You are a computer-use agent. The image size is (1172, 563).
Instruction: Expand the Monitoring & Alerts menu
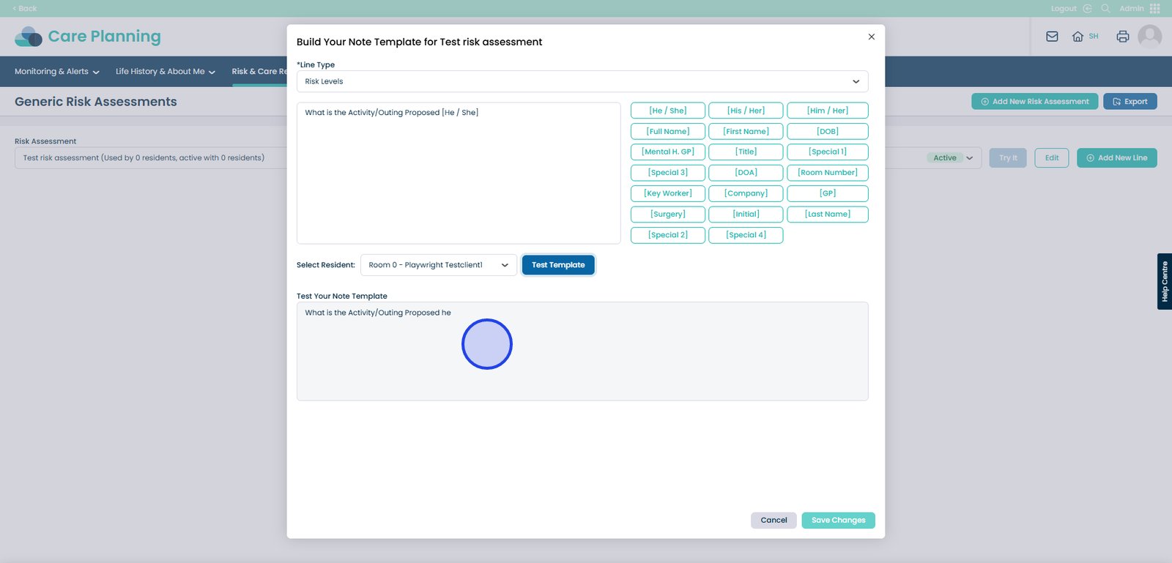click(x=57, y=72)
